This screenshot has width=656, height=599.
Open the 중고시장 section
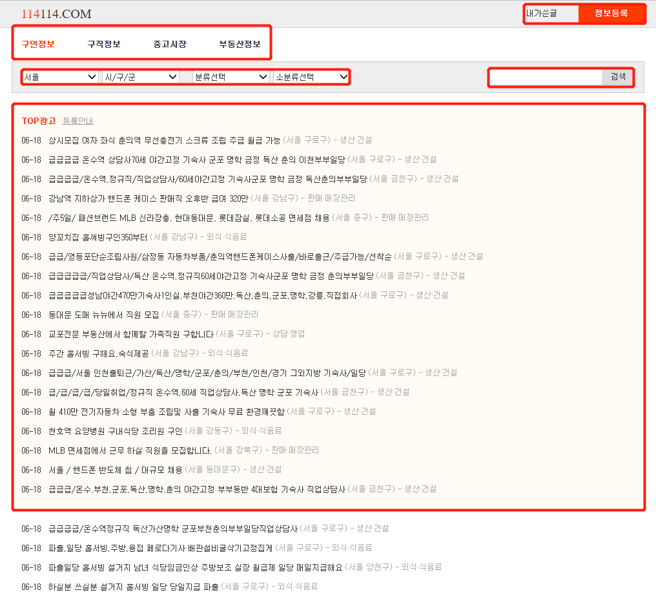(x=169, y=43)
